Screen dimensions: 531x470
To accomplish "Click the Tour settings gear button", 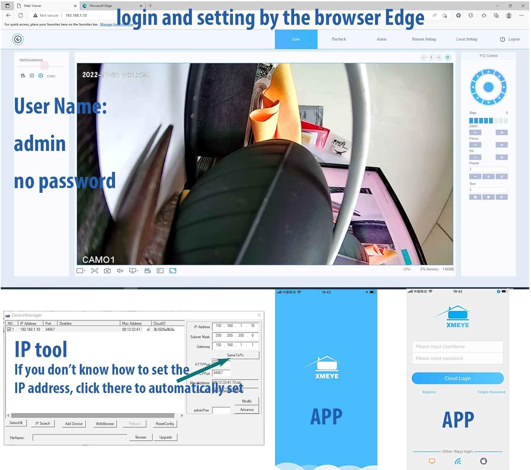I will 475,197.
